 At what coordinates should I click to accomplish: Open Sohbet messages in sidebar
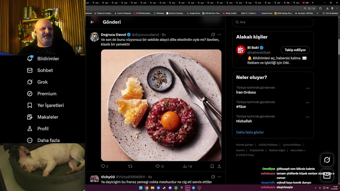[40, 70]
